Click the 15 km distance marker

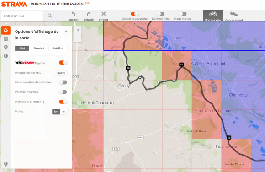181,64
